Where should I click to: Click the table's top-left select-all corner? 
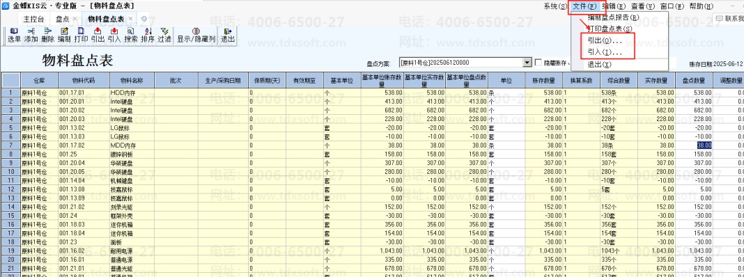(10, 81)
